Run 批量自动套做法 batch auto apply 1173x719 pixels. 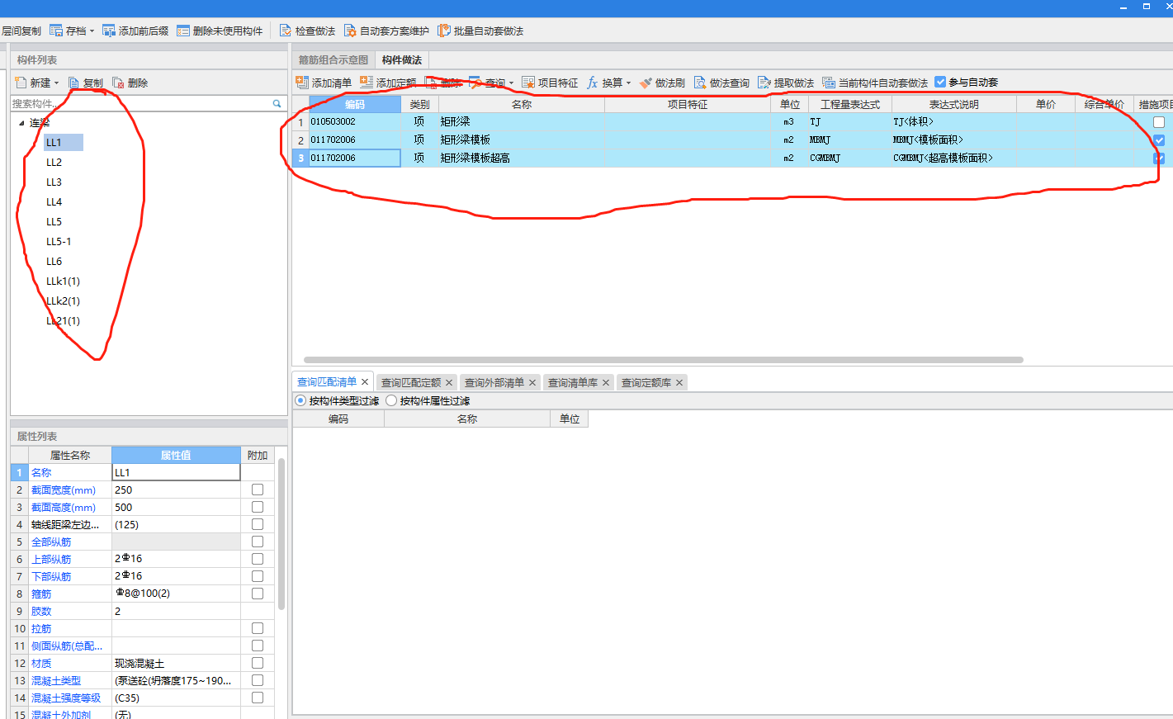480,31
